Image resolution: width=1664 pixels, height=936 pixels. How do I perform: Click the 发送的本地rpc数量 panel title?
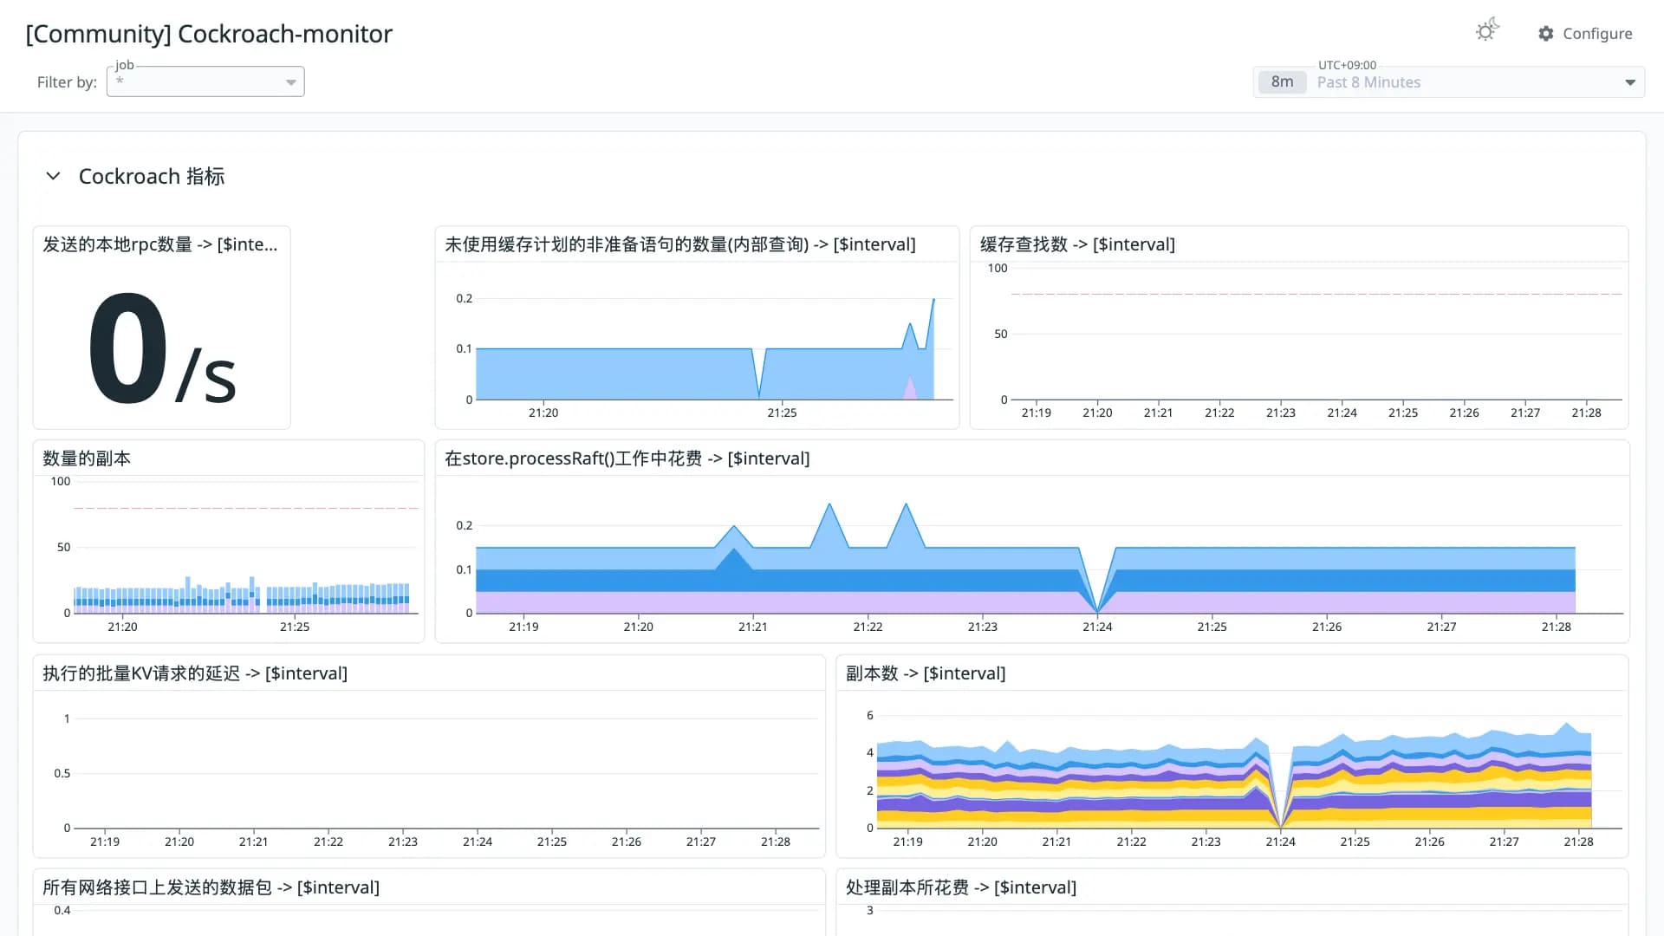tap(160, 244)
